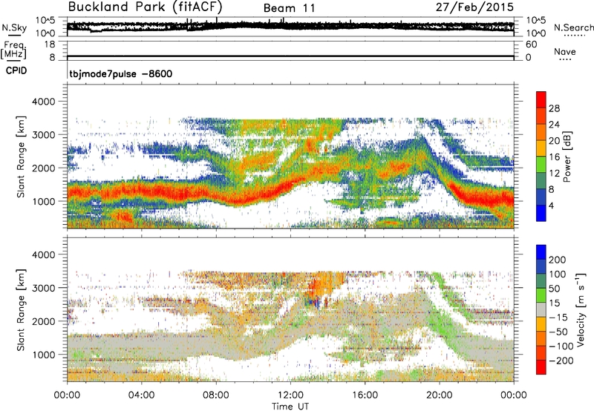The height and width of the screenshot is (411, 594).
Task: Click the 'Time UT' axis title
Action: coord(290,406)
